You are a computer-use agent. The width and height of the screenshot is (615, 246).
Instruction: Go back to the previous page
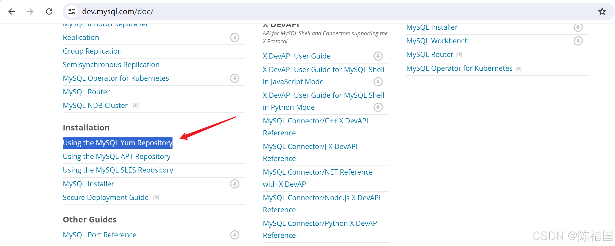pos(12,12)
